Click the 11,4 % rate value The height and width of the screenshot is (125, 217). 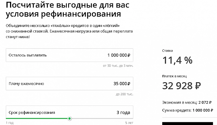tap(177, 60)
